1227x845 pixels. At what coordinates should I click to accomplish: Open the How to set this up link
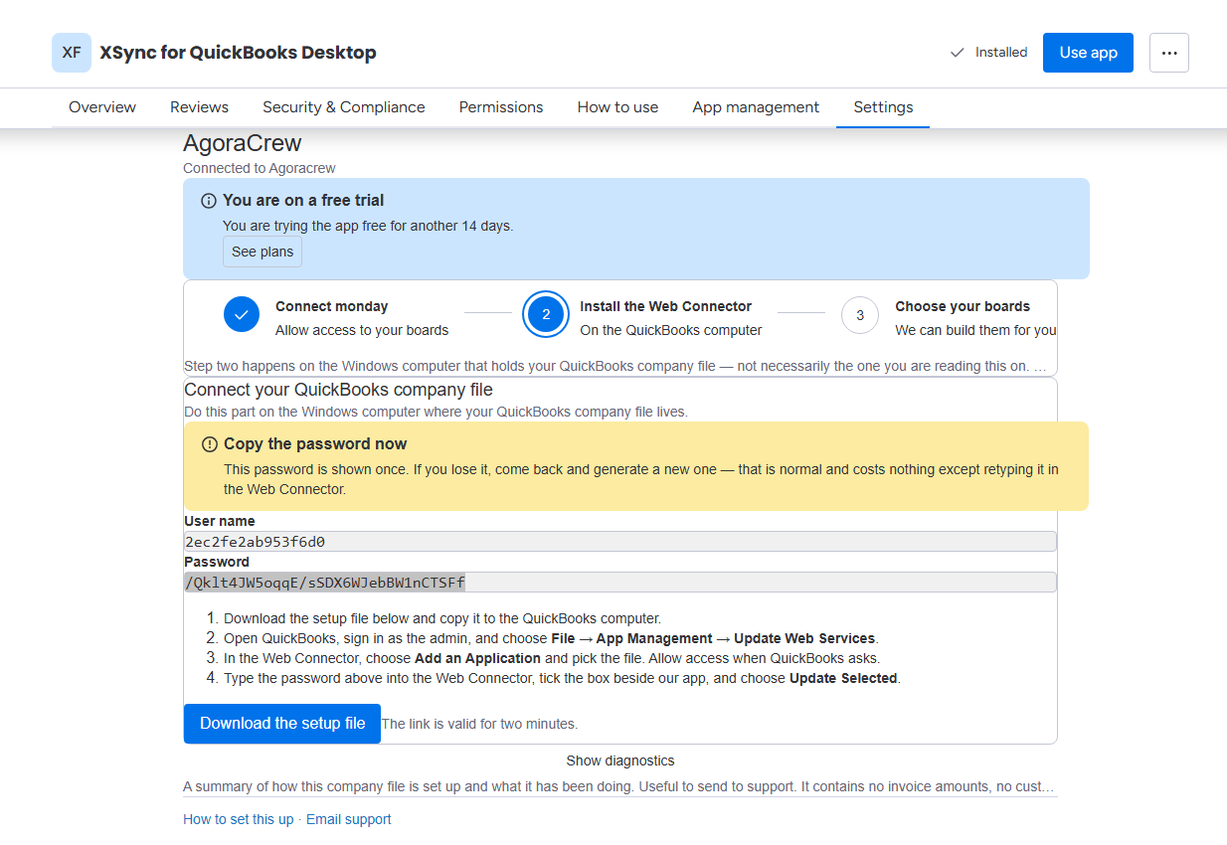click(x=239, y=819)
